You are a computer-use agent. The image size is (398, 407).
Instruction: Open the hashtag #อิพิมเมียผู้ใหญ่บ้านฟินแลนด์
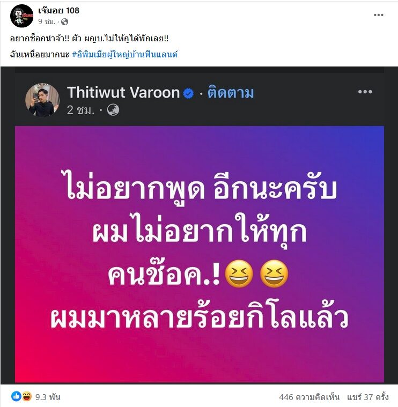pyautogui.click(x=124, y=55)
